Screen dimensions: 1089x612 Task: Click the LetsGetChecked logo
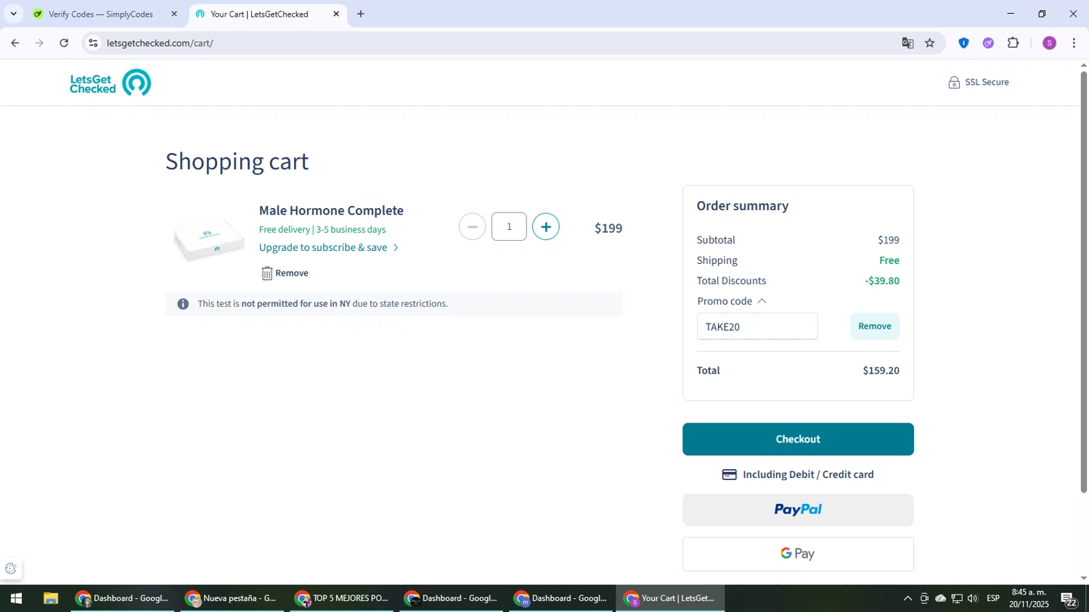tap(110, 83)
